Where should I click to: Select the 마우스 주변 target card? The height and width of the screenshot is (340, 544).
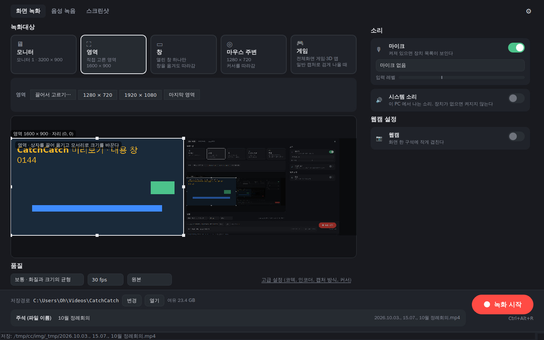point(253,54)
